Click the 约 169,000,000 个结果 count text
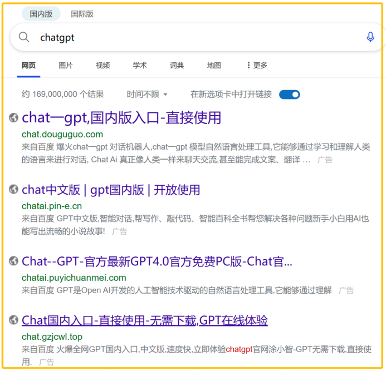Image resolution: width=386 pixels, height=371 pixels. tap(63, 95)
